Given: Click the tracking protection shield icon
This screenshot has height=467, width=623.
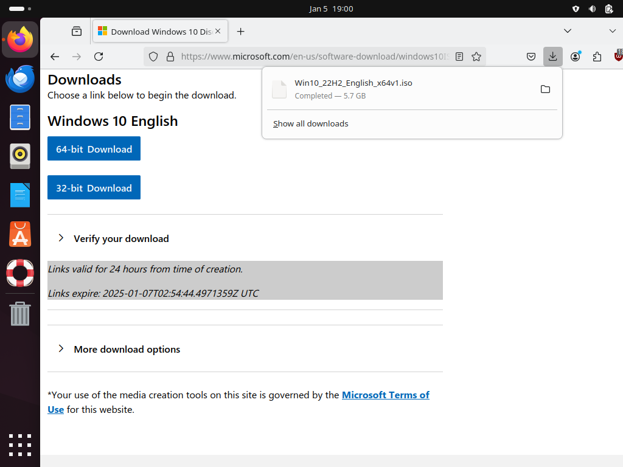Looking at the screenshot, I should point(153,57).
